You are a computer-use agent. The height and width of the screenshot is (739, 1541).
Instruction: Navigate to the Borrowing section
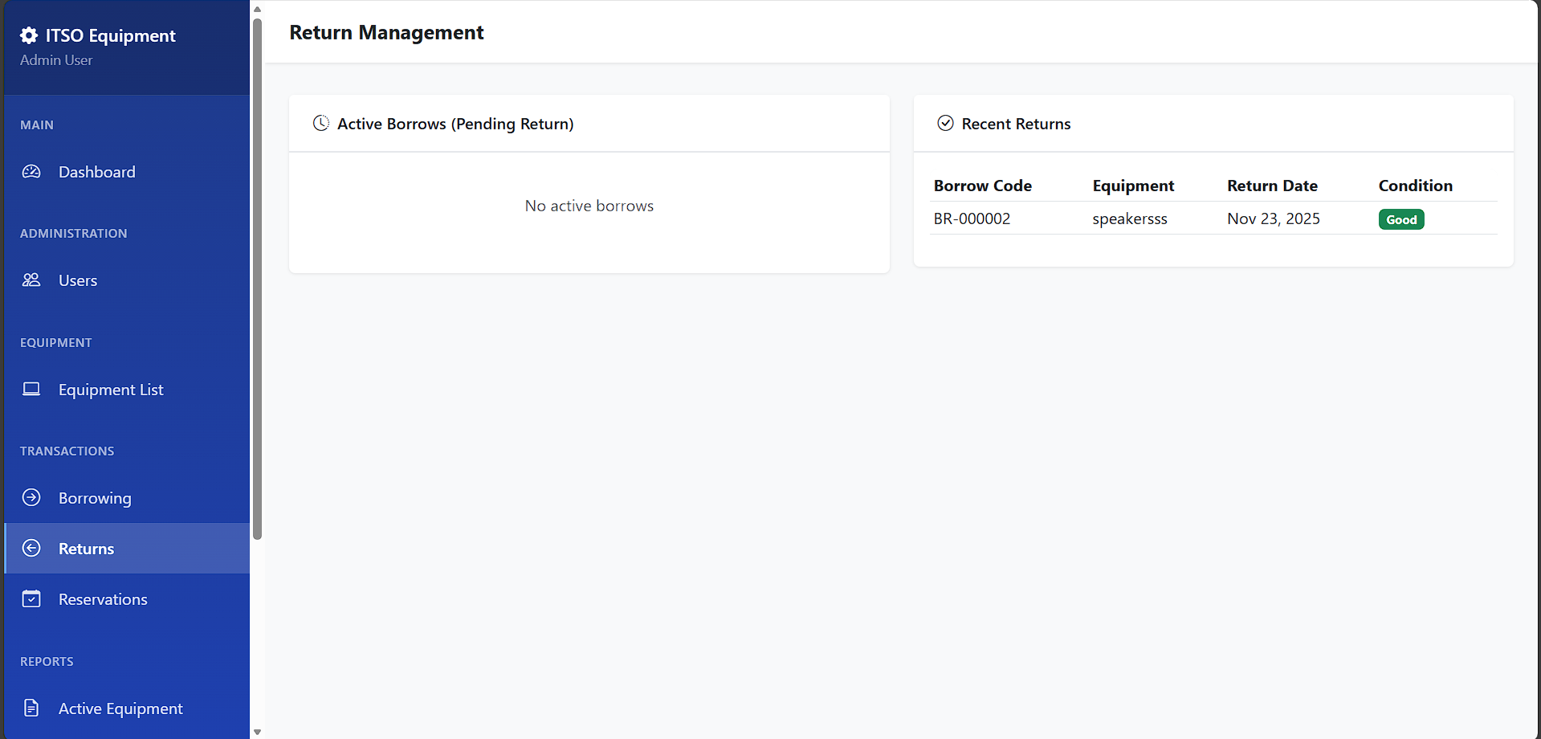[x=95, y=498]
